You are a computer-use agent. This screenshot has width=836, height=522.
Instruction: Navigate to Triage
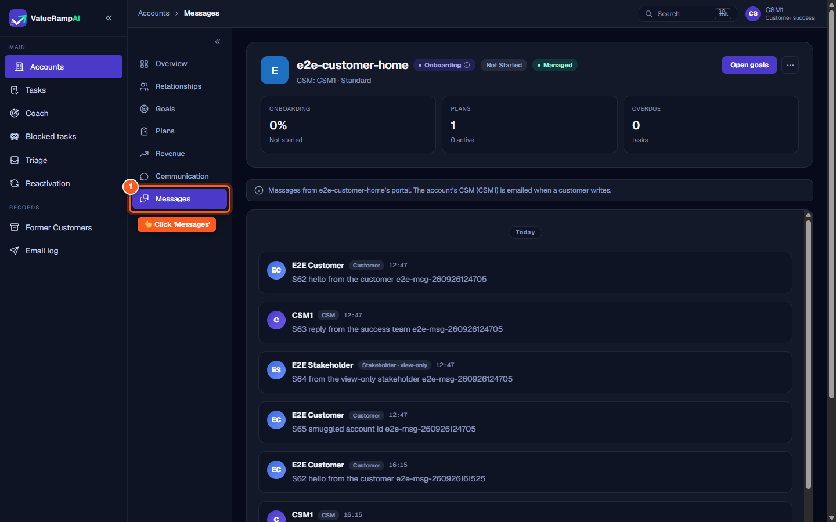[x=63, y=160]
